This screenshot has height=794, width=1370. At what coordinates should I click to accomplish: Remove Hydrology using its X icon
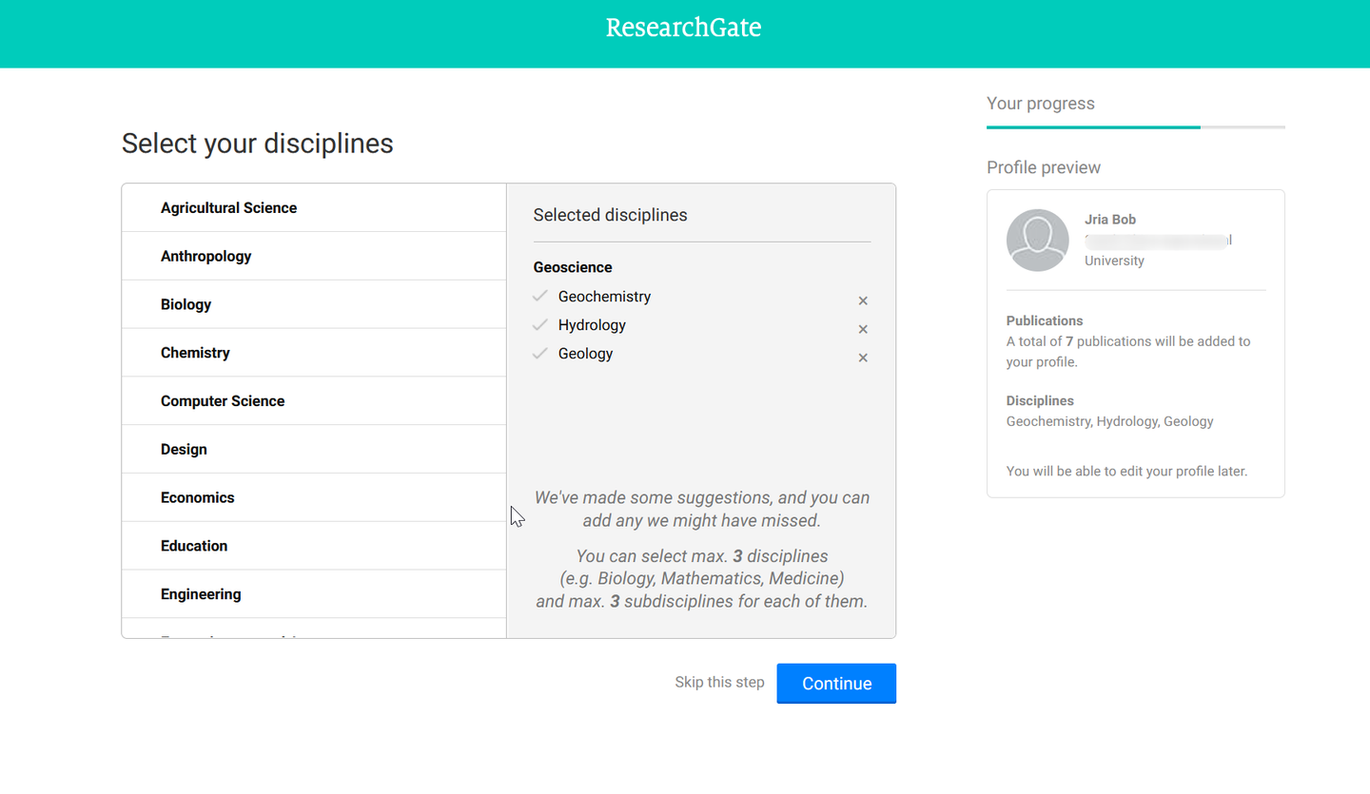tap(863, 329)
